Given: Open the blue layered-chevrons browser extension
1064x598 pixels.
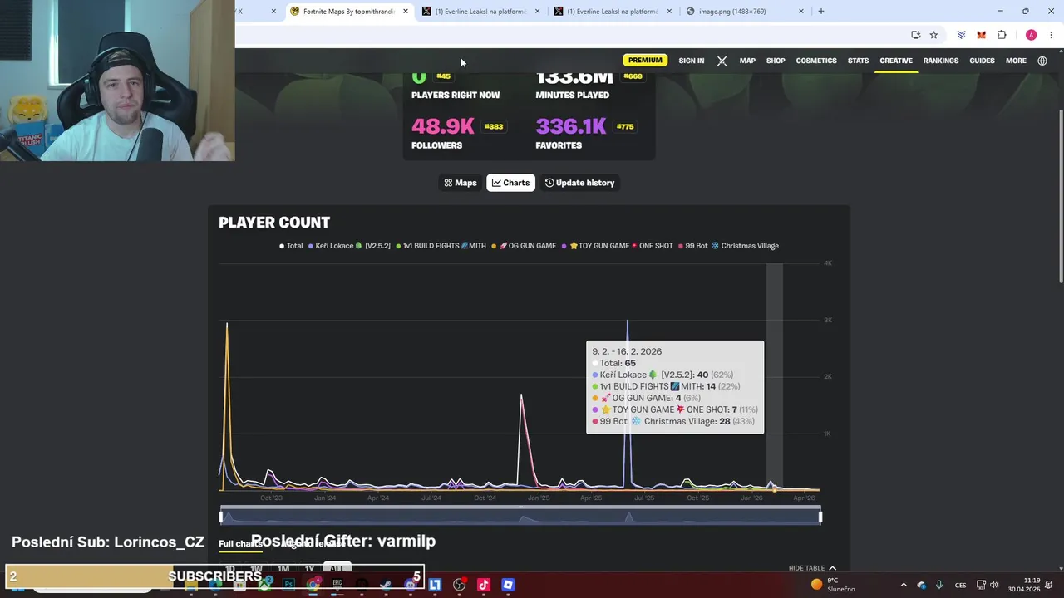Looking at the screenshot, I should pyautogui.click(x=961, y=35).
